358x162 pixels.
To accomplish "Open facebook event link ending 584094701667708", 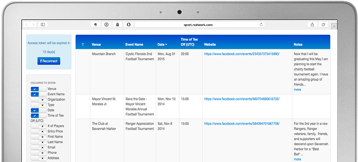I will point(242,123).
